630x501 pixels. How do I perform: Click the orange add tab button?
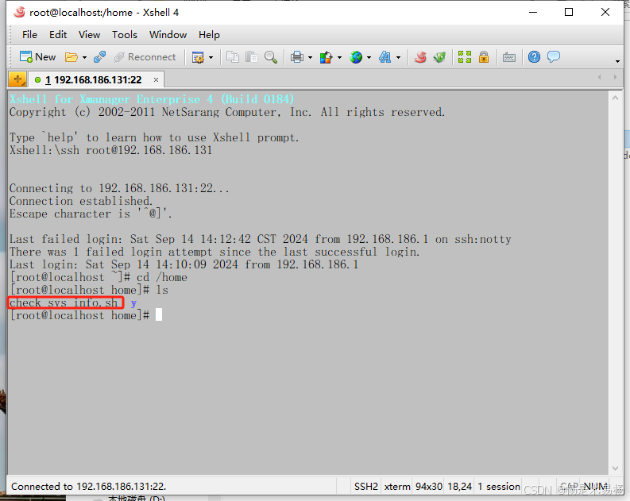coord(17,79)
